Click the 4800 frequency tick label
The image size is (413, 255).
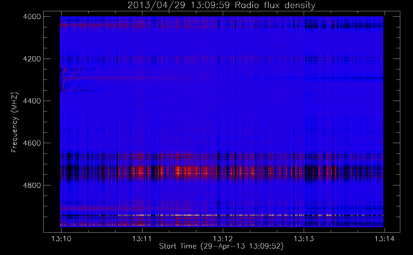click(32, 185)
